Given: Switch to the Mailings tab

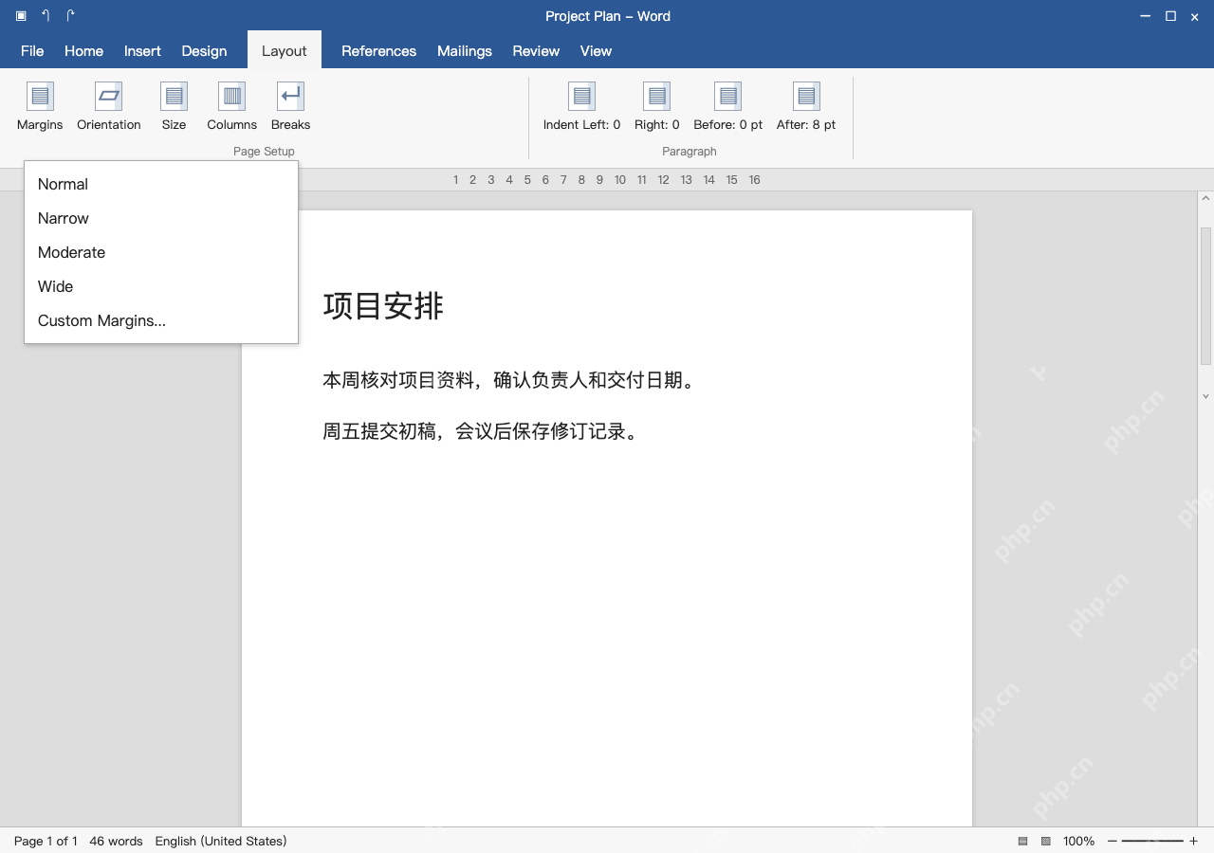Looking at the screenshot, I should pos(465,51).
